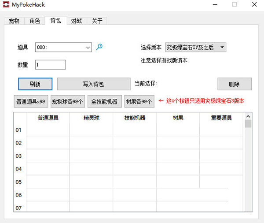The image size is (264, 223).
Task: Click the 树果各99个 button
Action: click(x=139, y=101)
